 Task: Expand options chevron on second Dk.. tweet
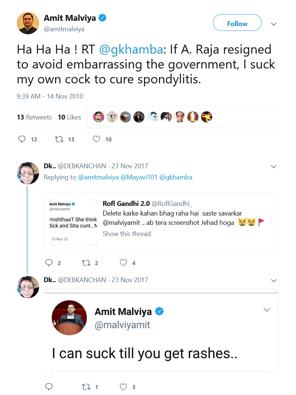coord(274,281)
